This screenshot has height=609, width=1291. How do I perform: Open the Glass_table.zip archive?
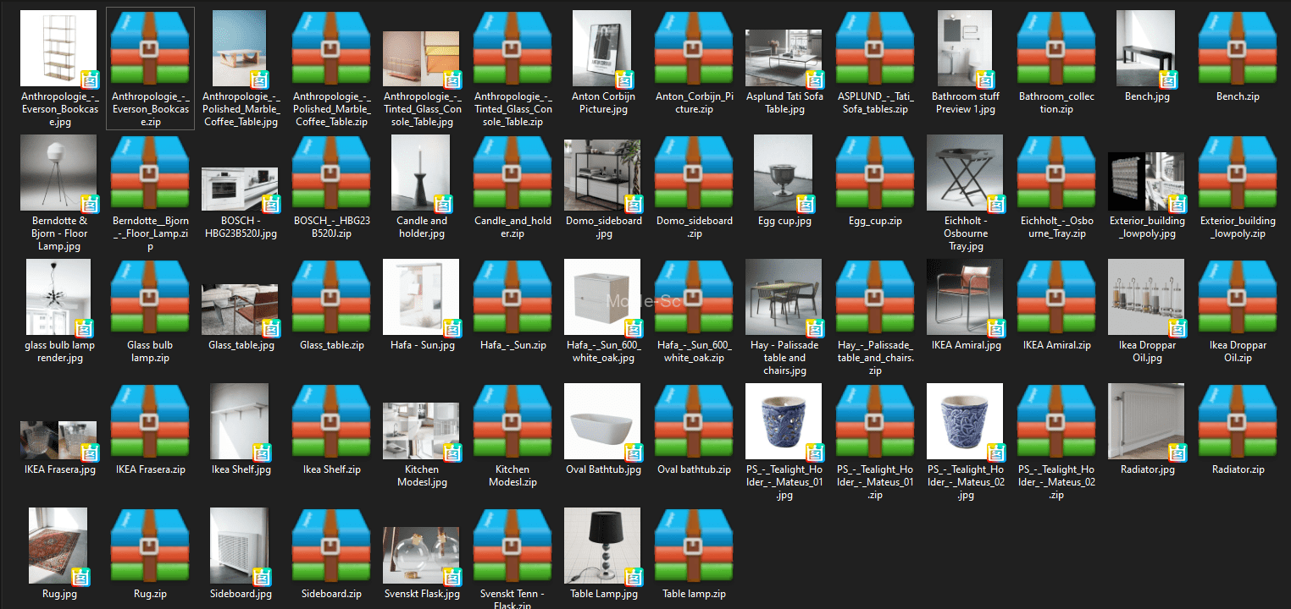pos(331,298)
